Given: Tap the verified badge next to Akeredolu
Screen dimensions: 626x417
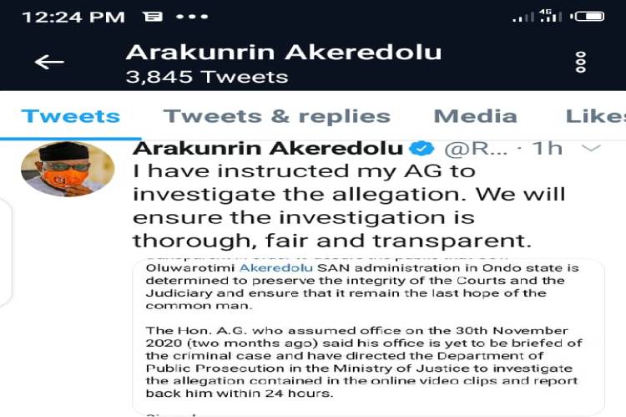Looking at the screenshot, I should [422, 148].
